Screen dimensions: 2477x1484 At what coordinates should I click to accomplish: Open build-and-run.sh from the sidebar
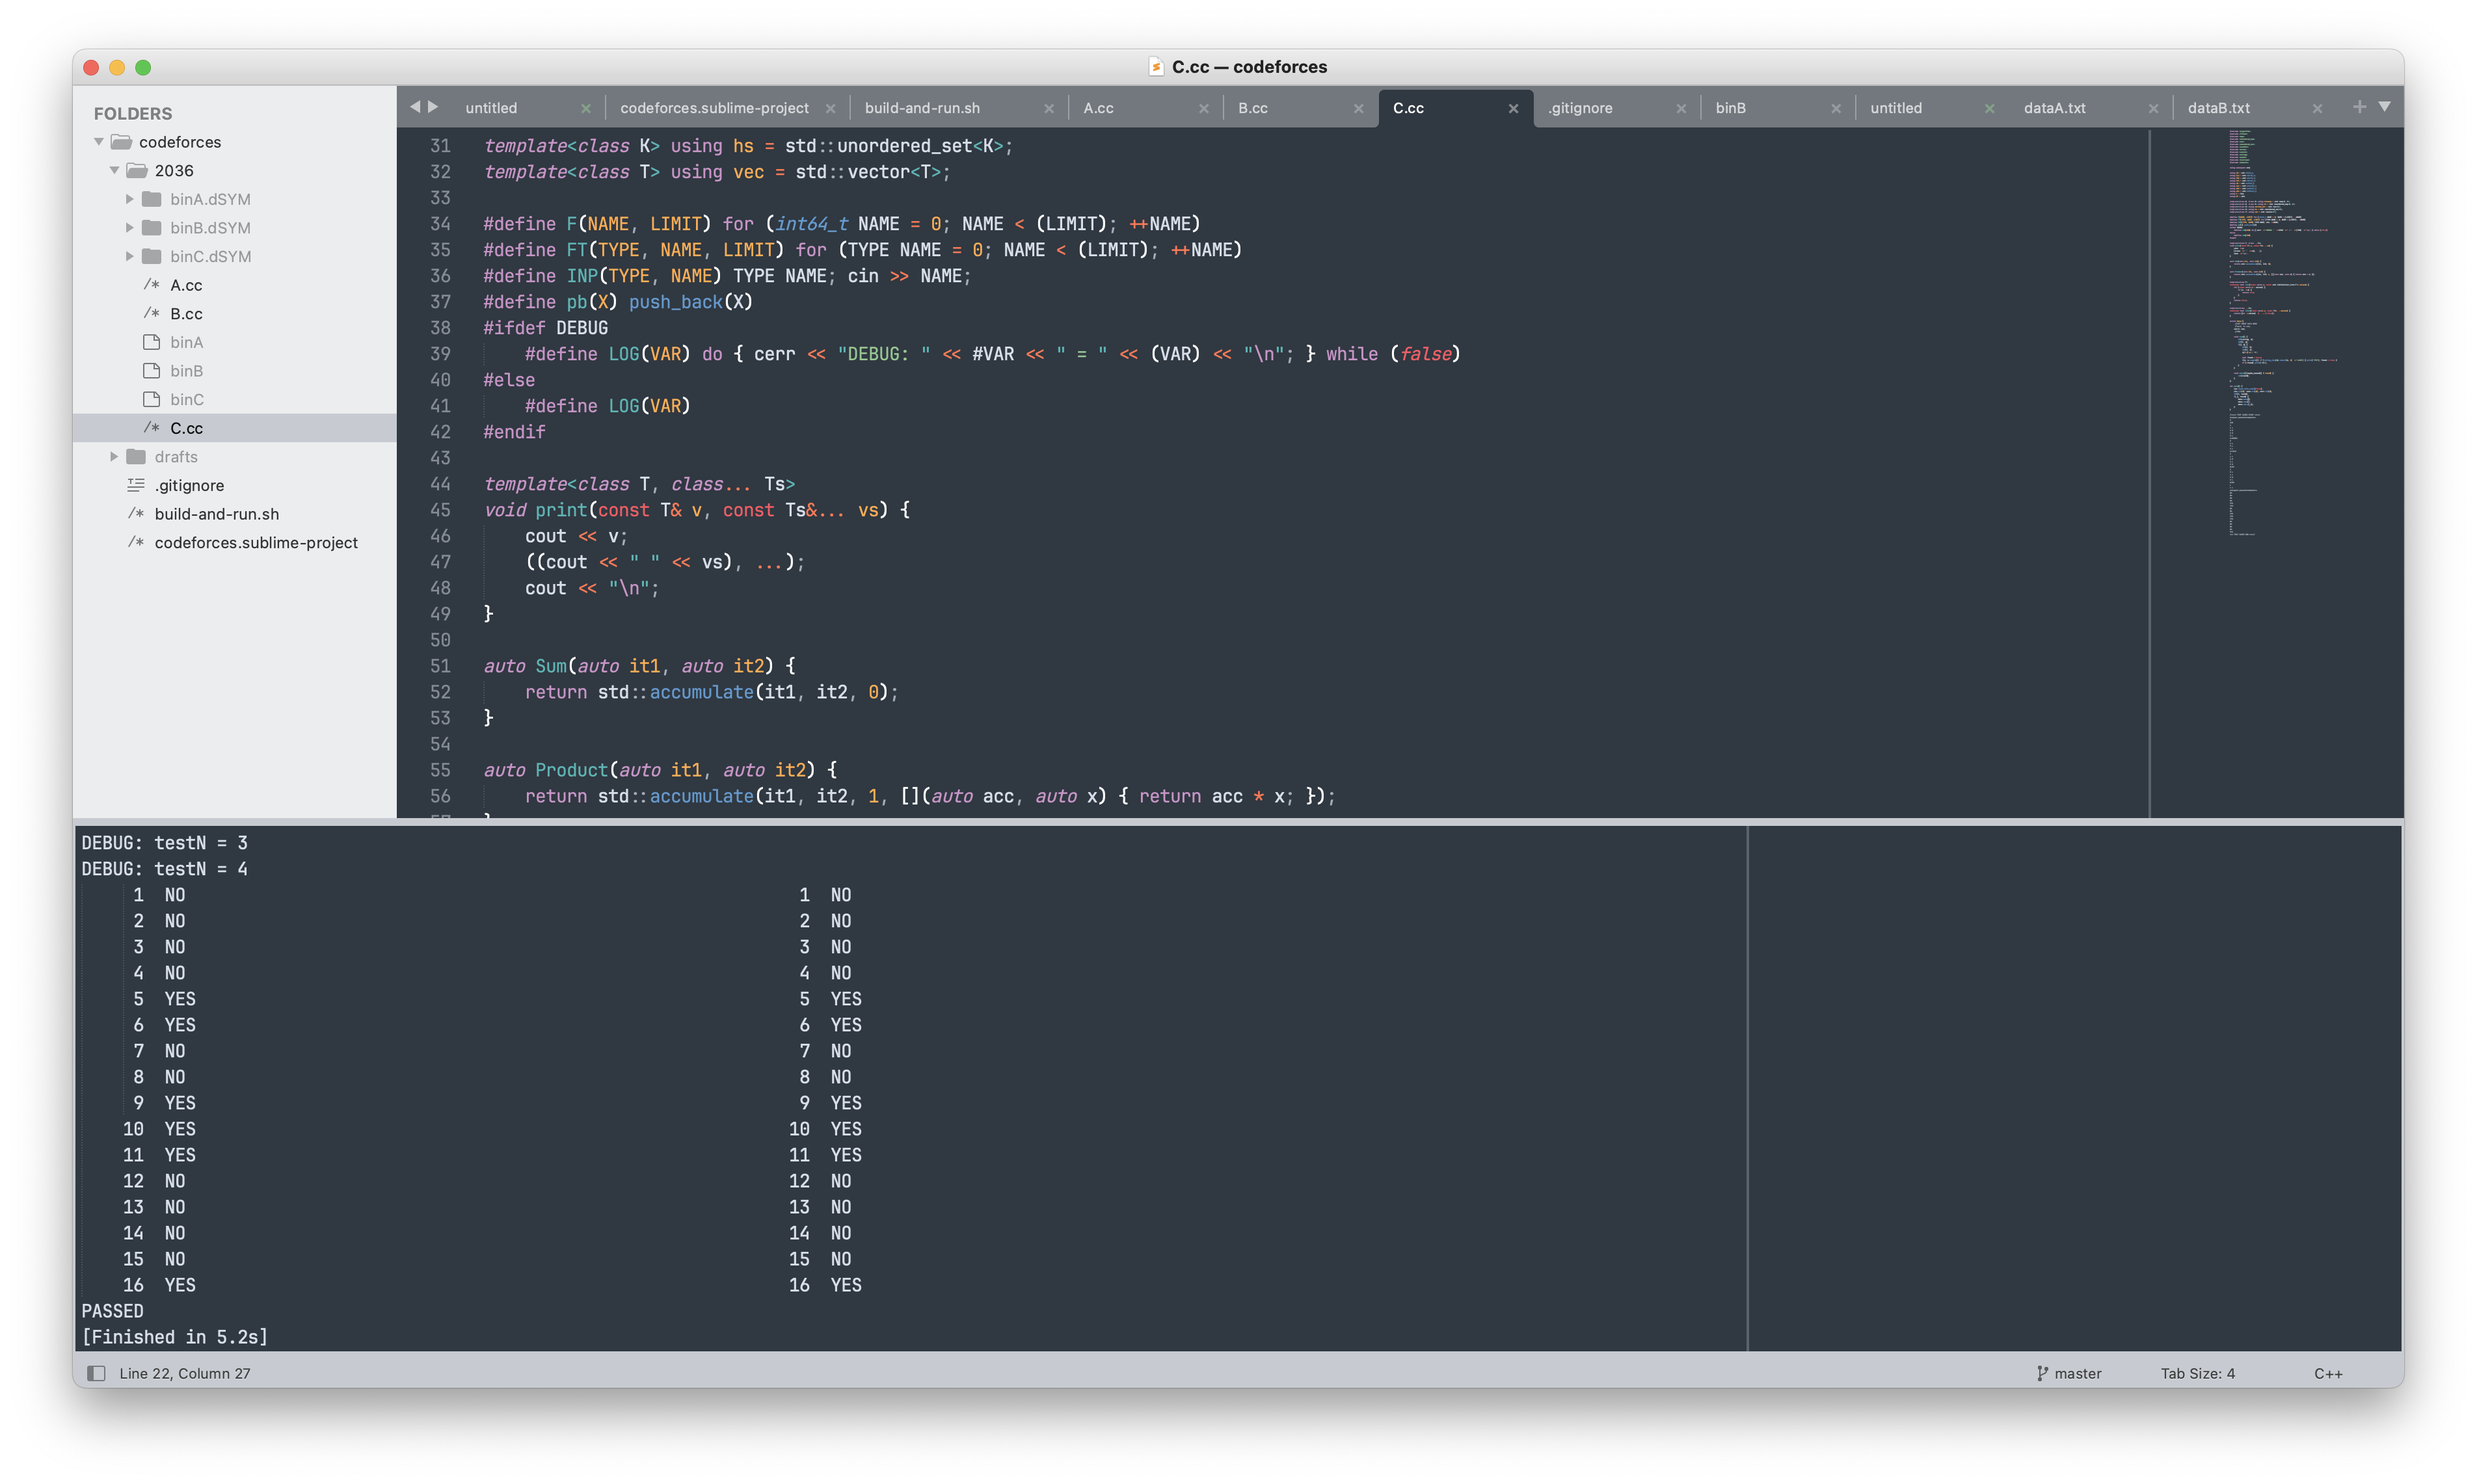pos(217,514)
